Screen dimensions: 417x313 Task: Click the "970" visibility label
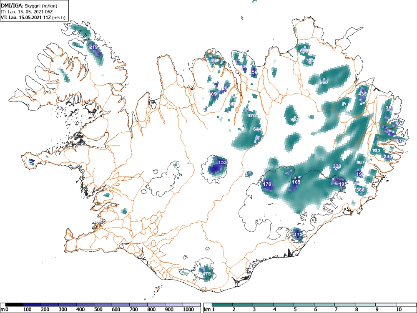point(251,116)
